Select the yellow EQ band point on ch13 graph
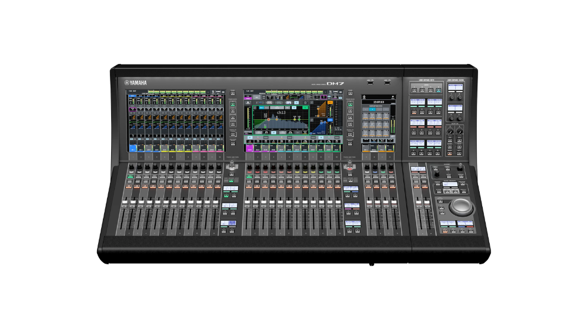Viewport: 588px width, 323px height. (x=295, y=120)
